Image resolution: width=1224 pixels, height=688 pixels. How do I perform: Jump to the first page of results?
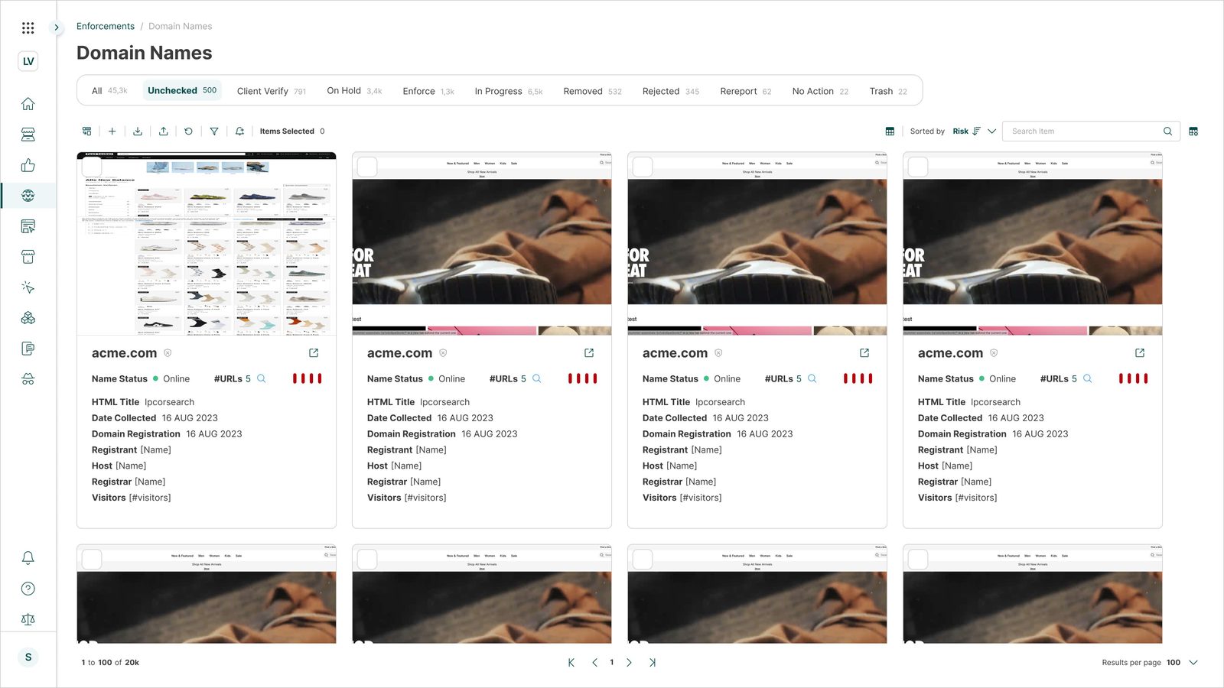[571, 663]
